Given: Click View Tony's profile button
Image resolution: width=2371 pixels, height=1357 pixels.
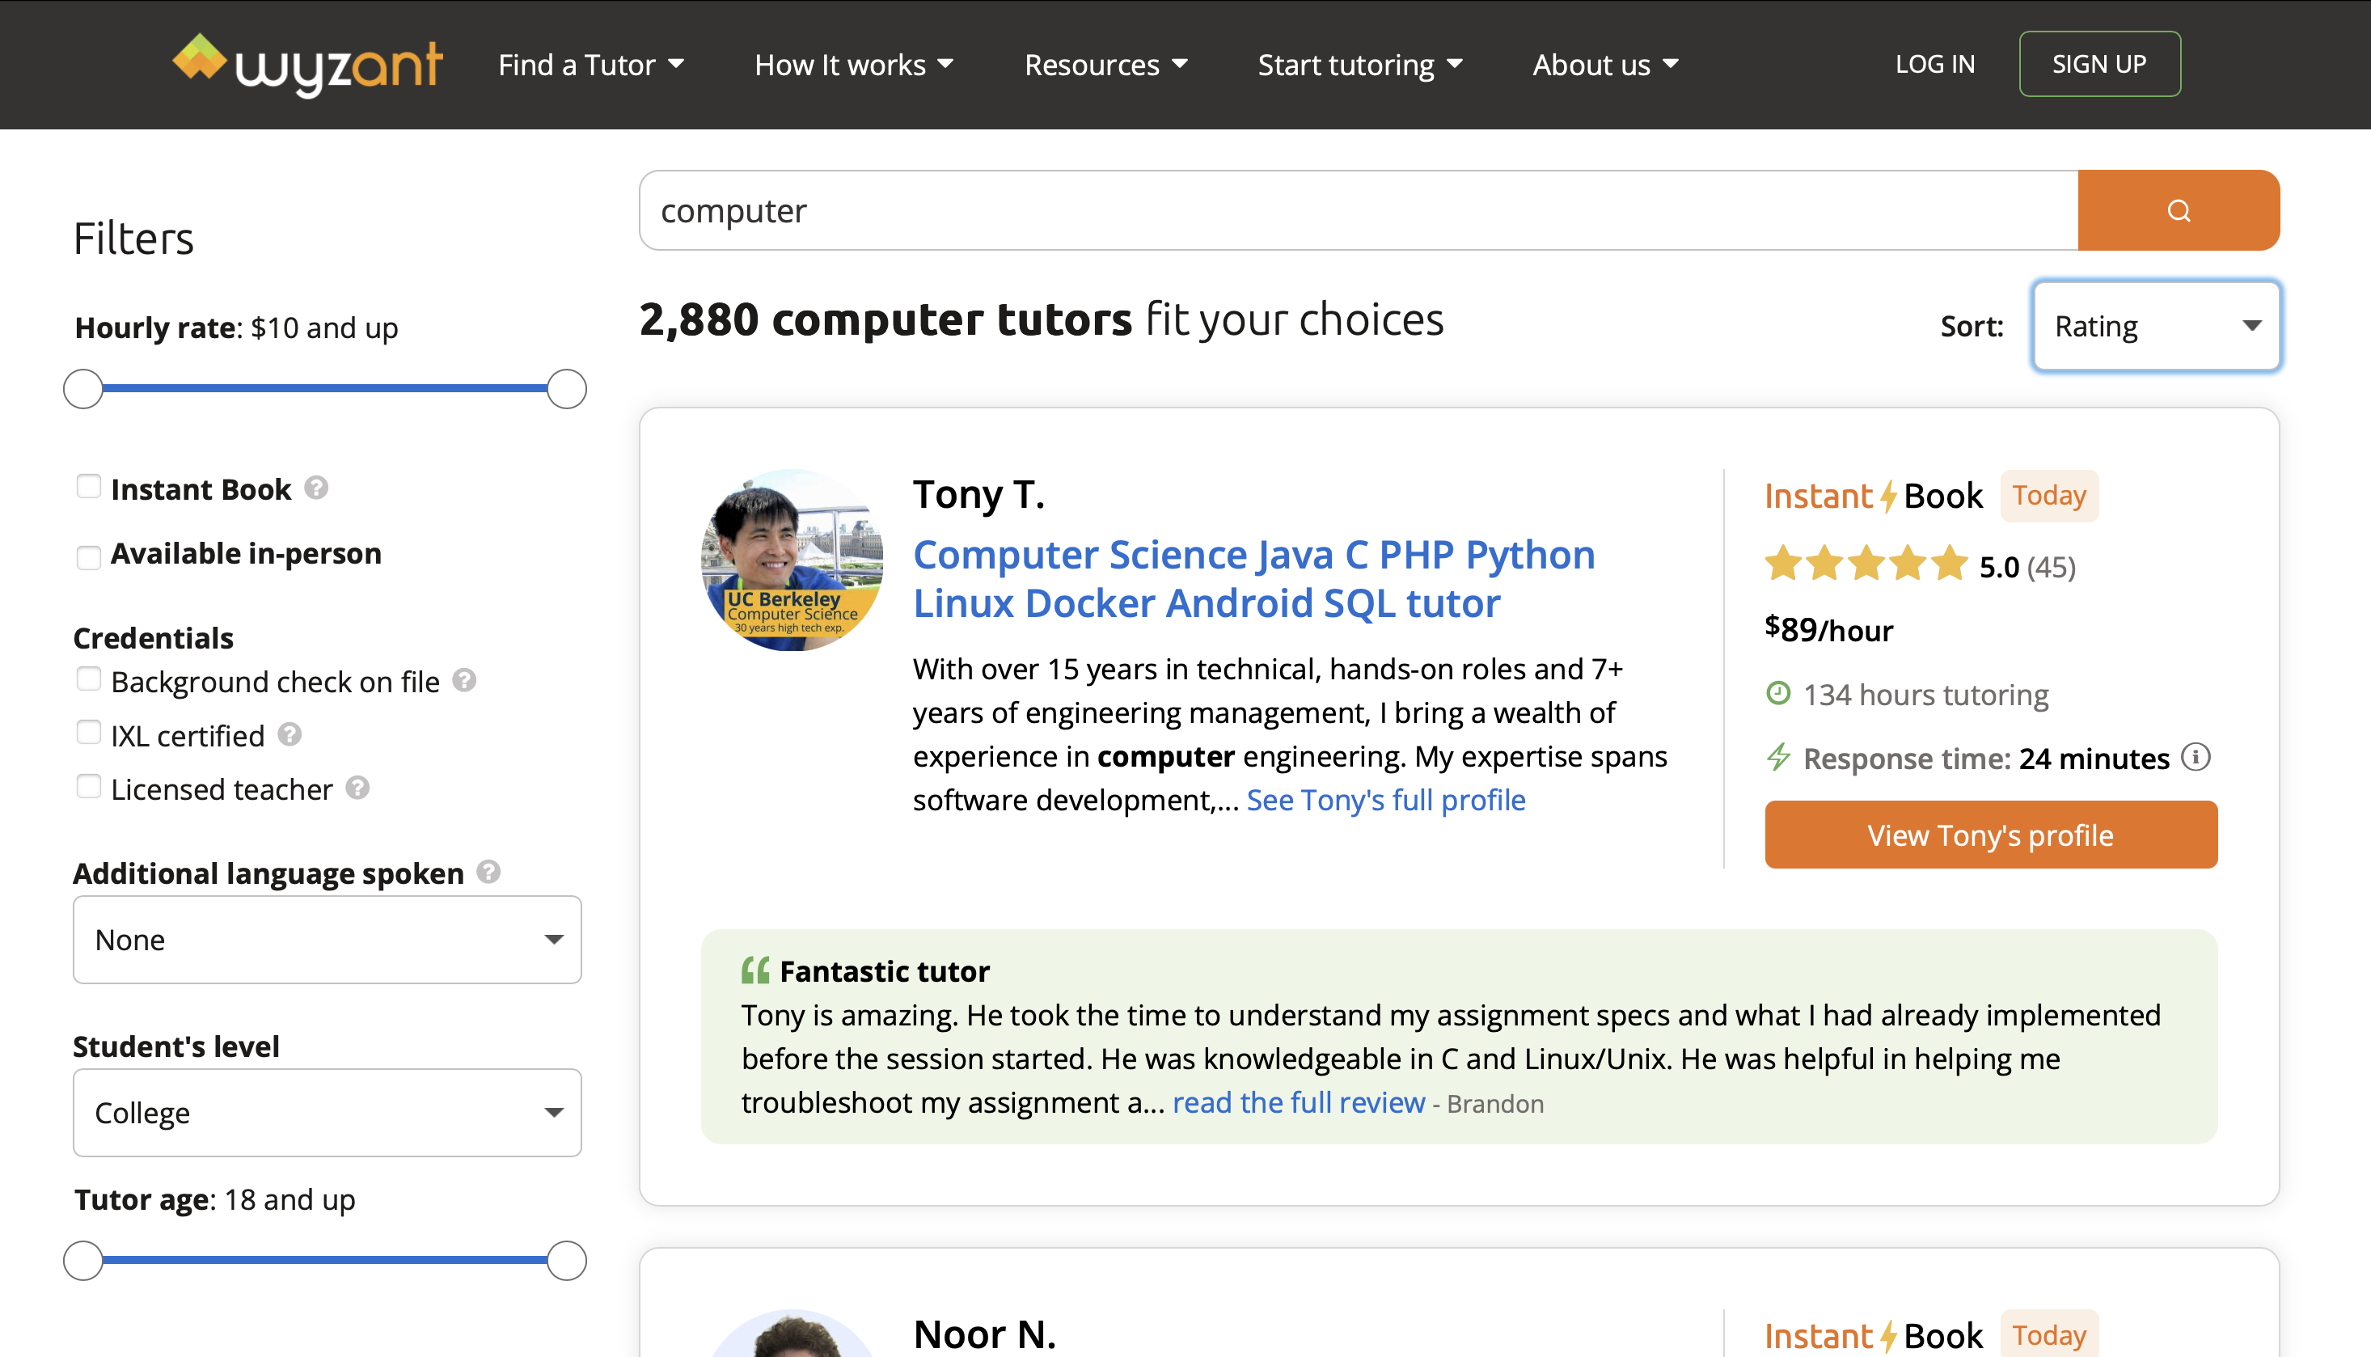Looking at the screenshot, I should point(1990,835).
